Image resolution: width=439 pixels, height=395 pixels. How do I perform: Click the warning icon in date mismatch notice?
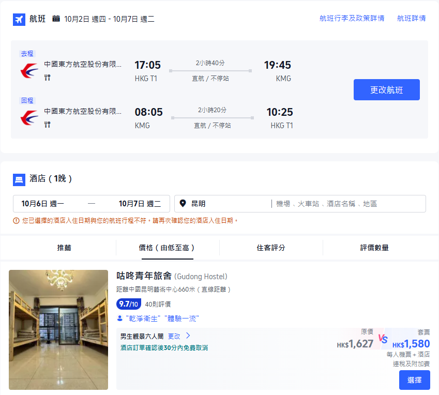[x=16, y=221]
